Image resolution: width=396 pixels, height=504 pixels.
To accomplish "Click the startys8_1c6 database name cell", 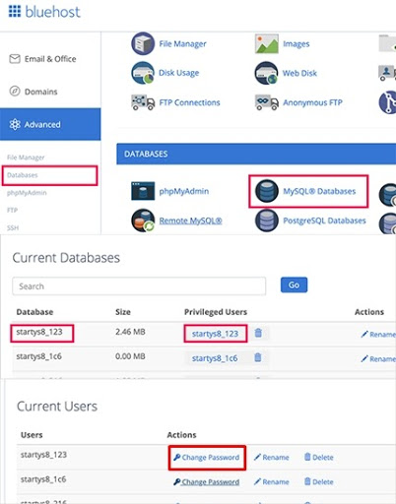I will pyautogui.click(x=39, y=356).
